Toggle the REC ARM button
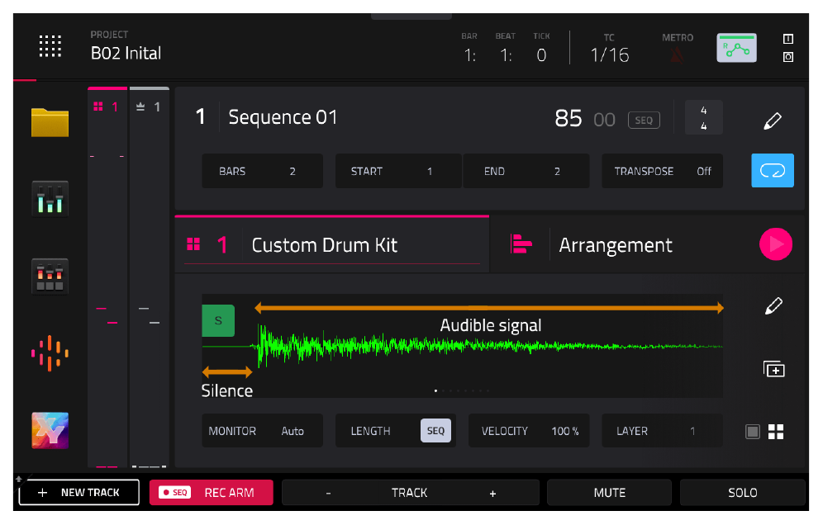 [212, 493]
